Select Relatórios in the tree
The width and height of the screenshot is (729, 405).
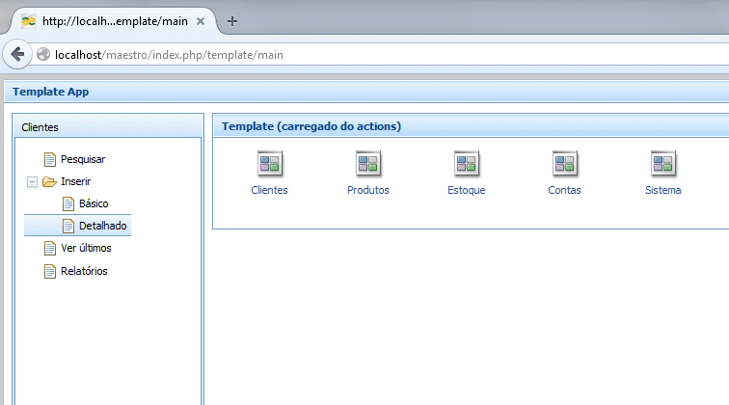pyautogui.click(x=84, y=271)
